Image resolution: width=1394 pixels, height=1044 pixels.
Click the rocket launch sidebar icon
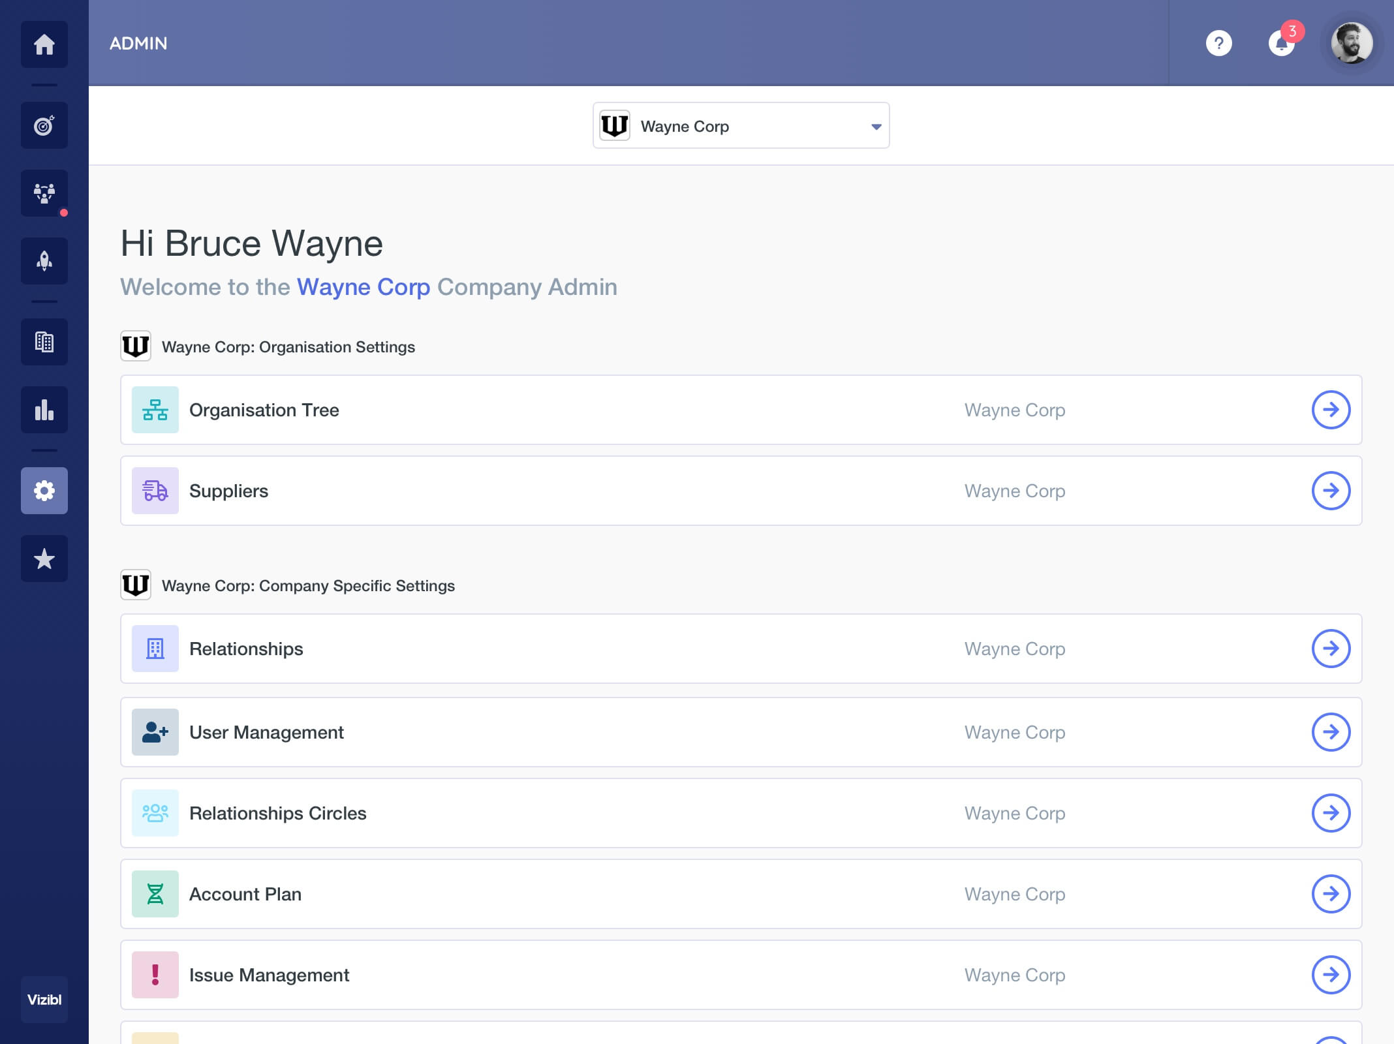tap(44, 261)
